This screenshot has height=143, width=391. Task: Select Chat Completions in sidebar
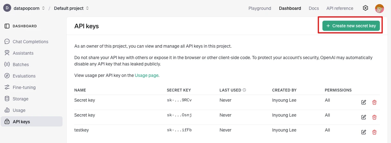point(30,42)
